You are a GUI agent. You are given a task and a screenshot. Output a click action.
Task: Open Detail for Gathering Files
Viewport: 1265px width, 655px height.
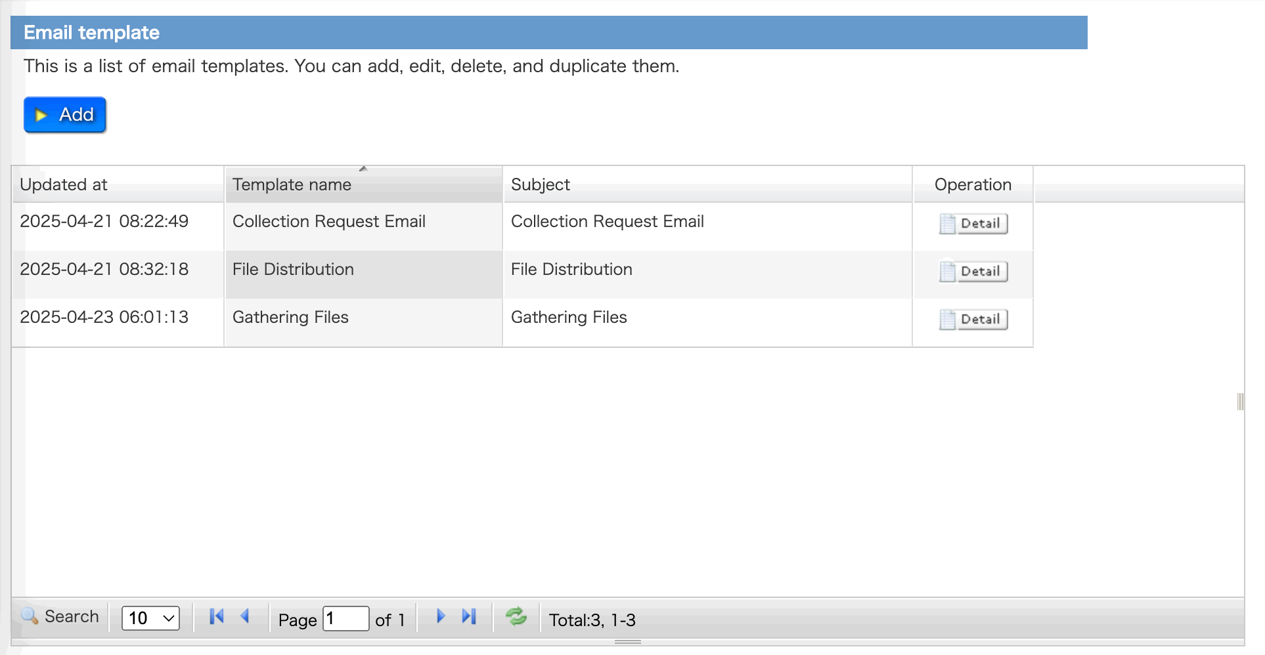[973, 319]
